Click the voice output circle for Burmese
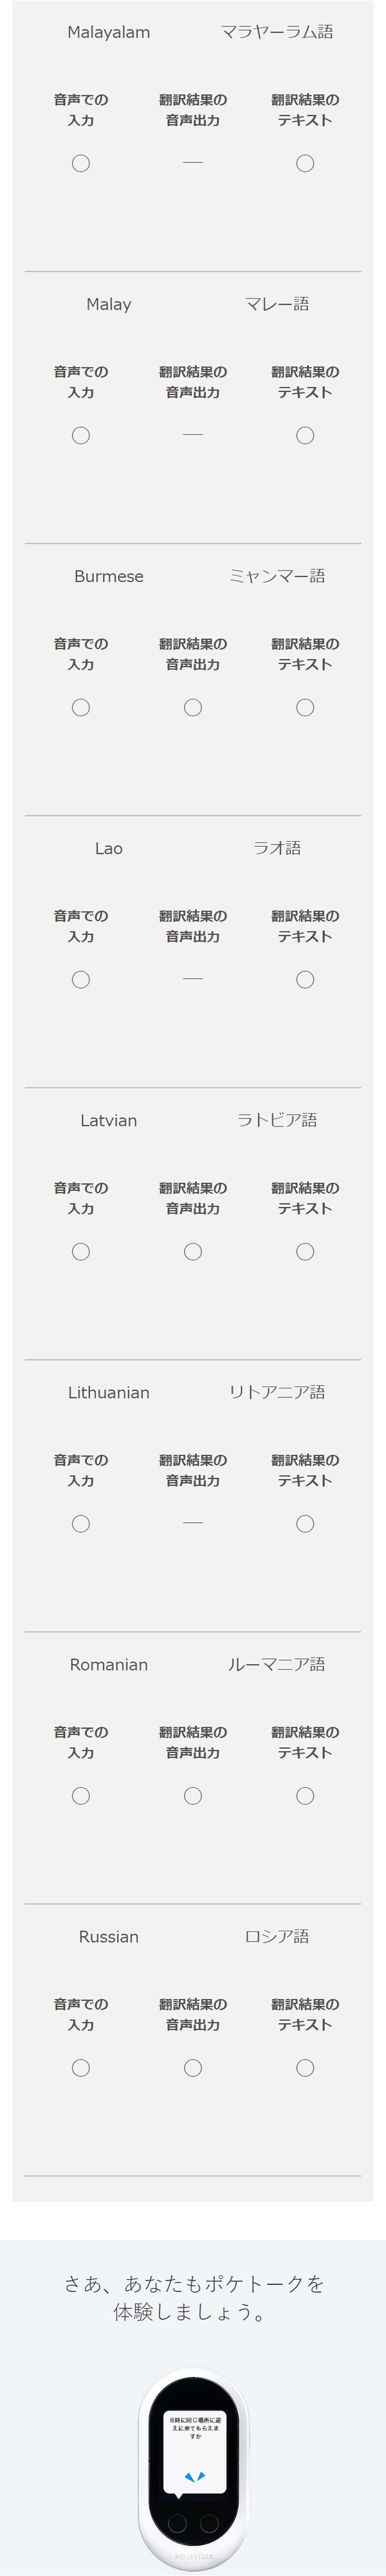386x2576 pixels. click(x=193, y=707)
